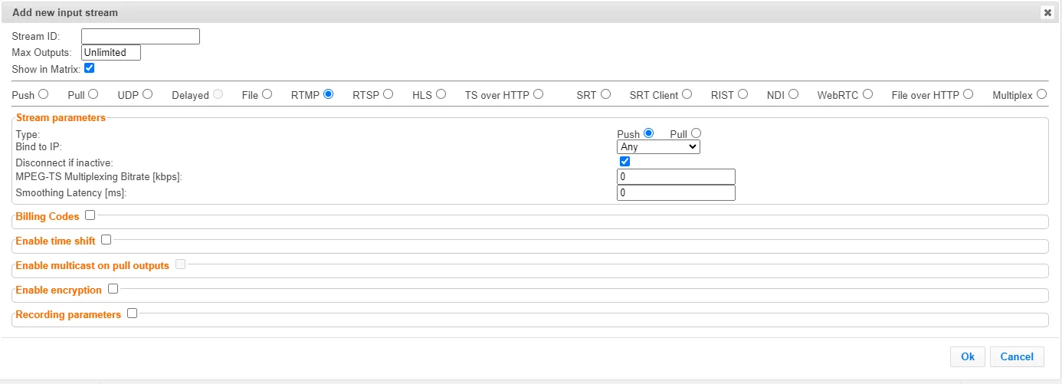Image resolution: width=1062 pixels, height=384 pixels.
Task: Set Type to Push in Stream parameters
Action: [648, 133]
